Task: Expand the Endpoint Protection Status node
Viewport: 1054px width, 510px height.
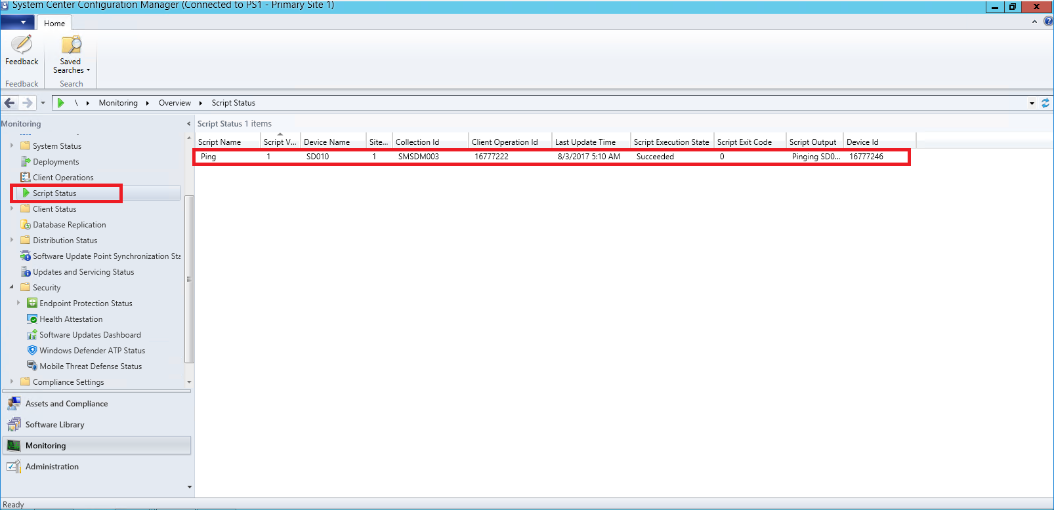Action: (x=18, y=303)
